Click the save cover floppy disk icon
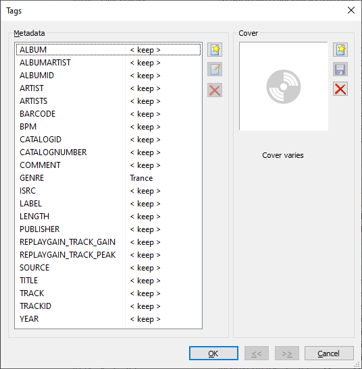The height and width of the screenshot is (369, 362). 340,69
